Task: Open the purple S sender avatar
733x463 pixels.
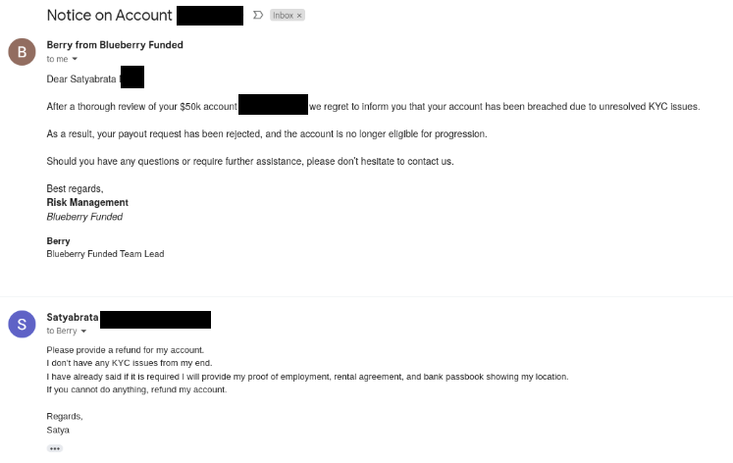Action: (22, 325)
